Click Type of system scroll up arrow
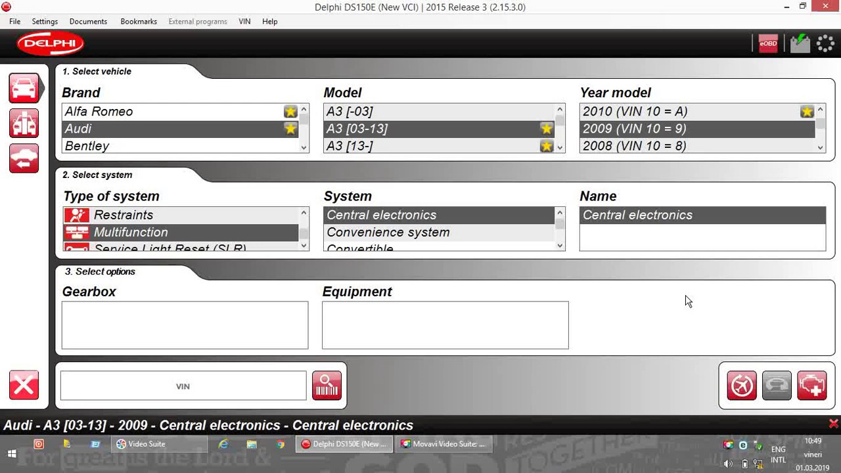Viewport: 841px width, 473px height. click(x=304, y=213)
